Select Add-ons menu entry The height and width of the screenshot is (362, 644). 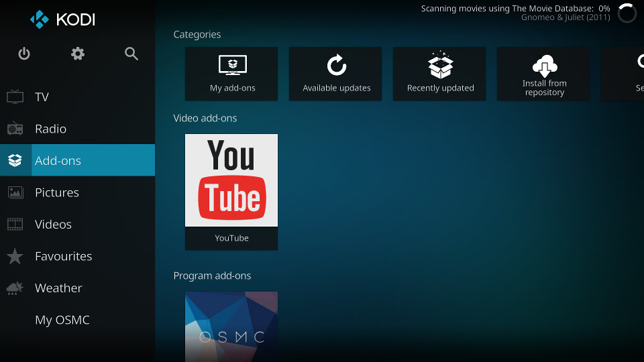click(x=77, y=160)
